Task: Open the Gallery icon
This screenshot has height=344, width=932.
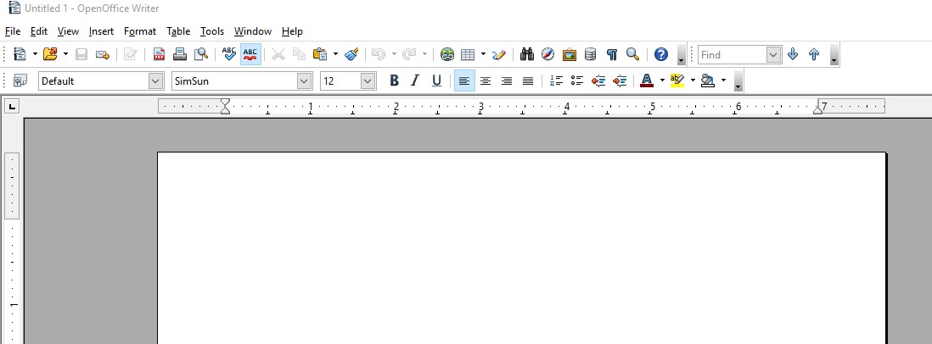Action: pos(570,54)
